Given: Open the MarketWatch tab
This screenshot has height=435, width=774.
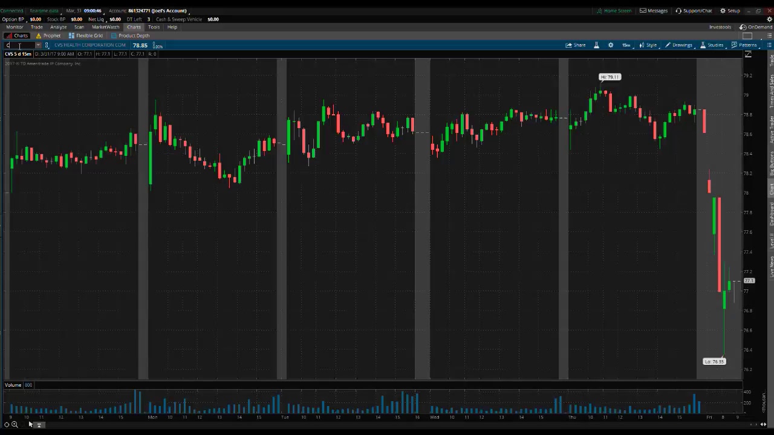Looking at the screenshot, I should (x=105, y=27).
